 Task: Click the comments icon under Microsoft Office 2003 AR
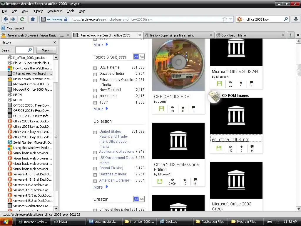(x=252, y=82)
